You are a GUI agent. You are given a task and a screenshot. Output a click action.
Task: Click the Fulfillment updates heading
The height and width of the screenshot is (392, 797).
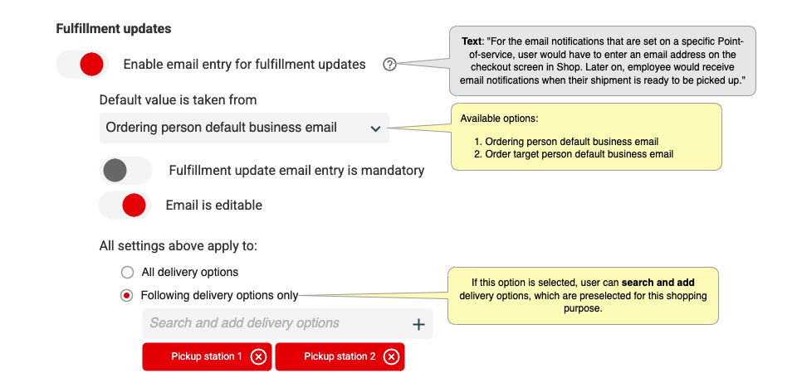coord(114,29)
